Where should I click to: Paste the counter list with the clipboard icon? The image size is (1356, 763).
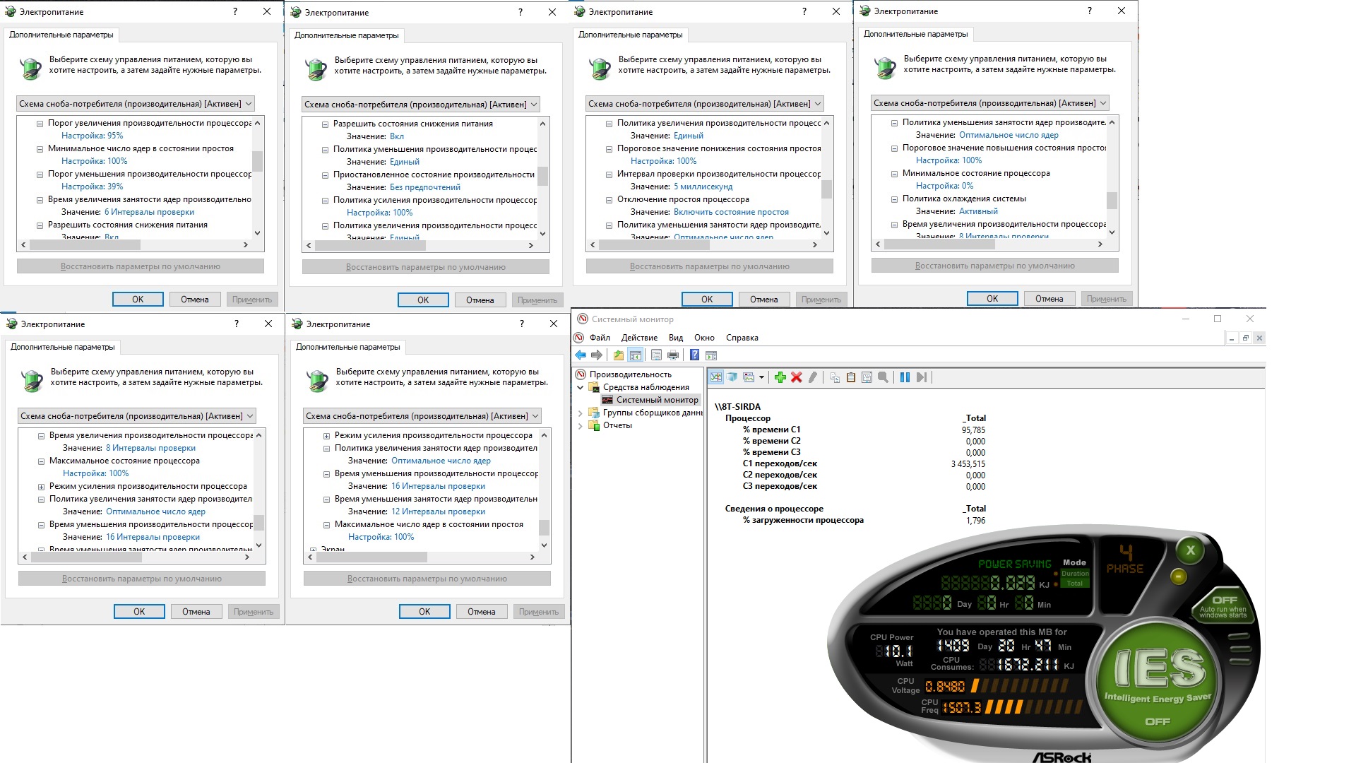(x=851, y=377)
